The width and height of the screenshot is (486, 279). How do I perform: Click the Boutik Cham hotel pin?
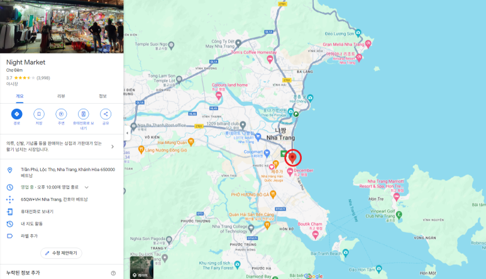[316, 235]
